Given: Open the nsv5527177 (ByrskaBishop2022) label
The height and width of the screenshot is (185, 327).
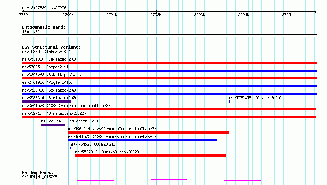Looking at the screenshot, I should click(x=54, y=113).
